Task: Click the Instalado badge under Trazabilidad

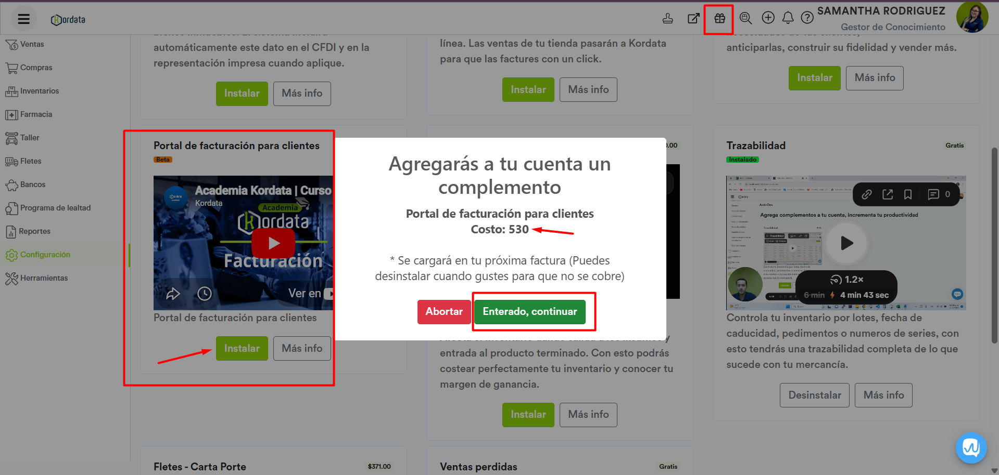Action: [x=742, y=160]
